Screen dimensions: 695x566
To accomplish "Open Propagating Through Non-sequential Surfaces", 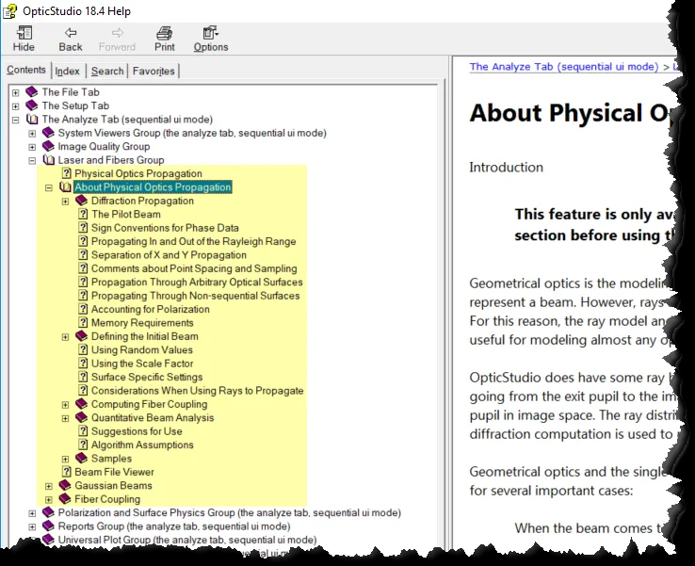I will click(196, 296).
